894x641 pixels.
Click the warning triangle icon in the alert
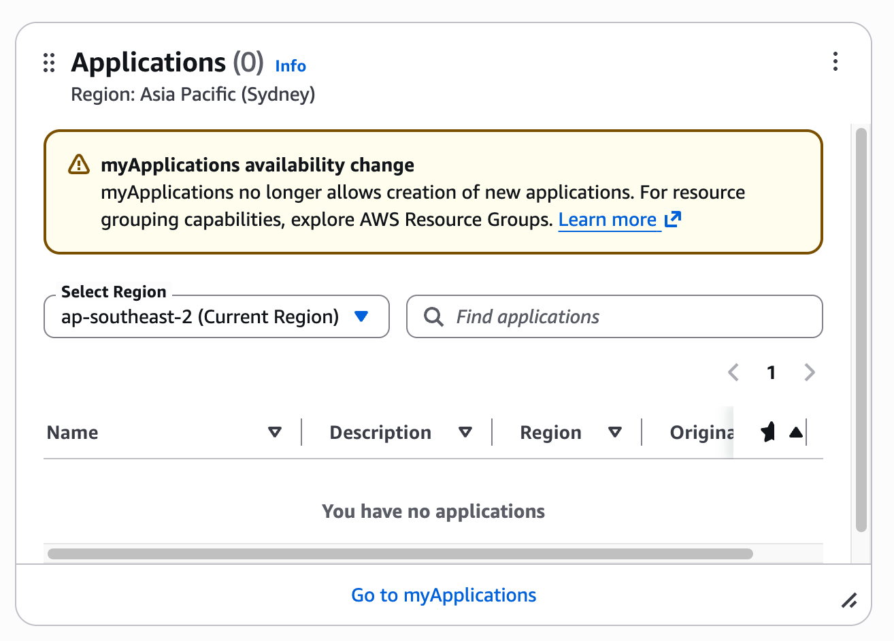79,165
